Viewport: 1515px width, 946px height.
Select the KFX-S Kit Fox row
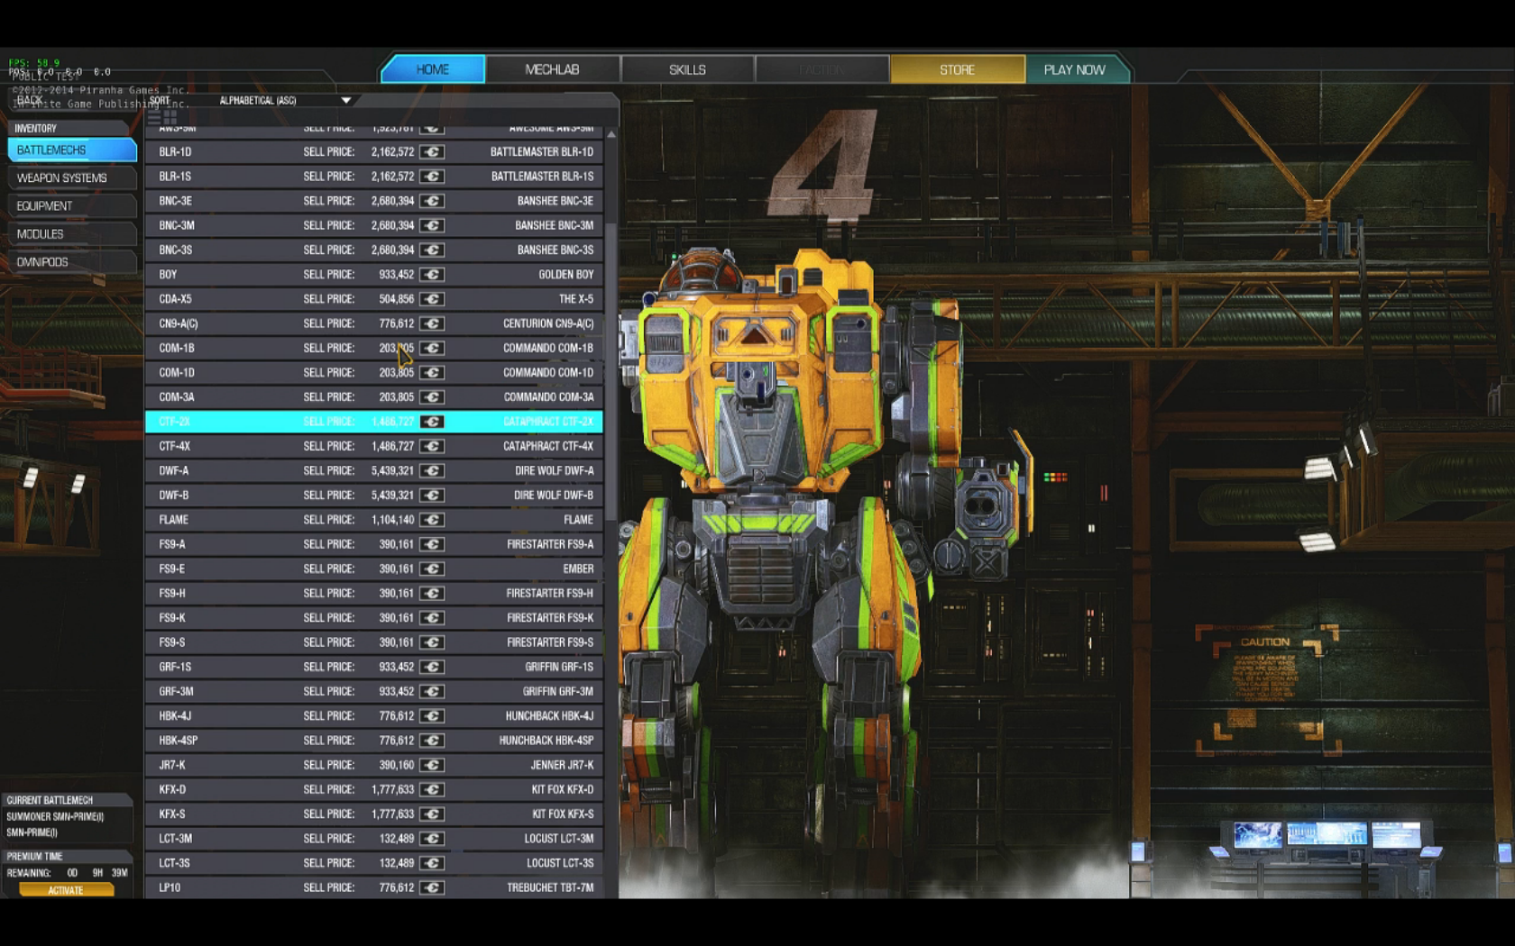[374, 814]
